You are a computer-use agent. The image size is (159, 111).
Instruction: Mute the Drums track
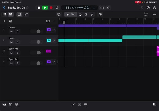[x=11, y=31]
